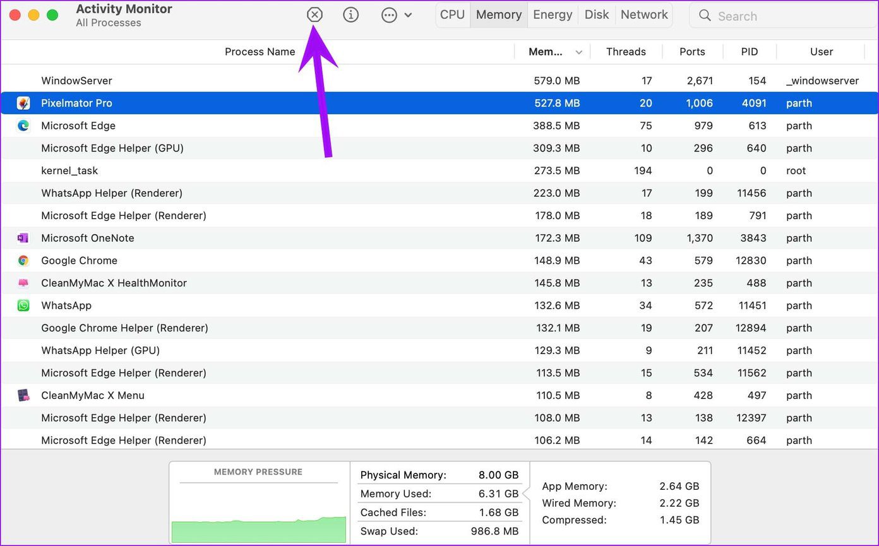This screenshot has height=546, width=879.
Task: Click the All Processes subtitle
Action: (108, 23)
